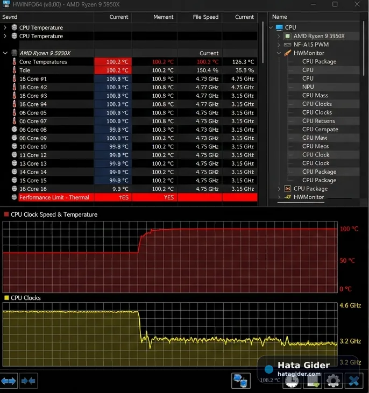Click the Name panel vertical scrollbar
Screen dimensions: 369x393
pyautogui.click(x=364, y=48)
